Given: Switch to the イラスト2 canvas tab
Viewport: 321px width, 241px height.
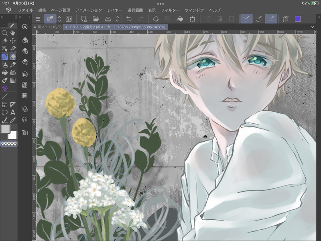Looking at the screenshot, I should tap(115, 27).
